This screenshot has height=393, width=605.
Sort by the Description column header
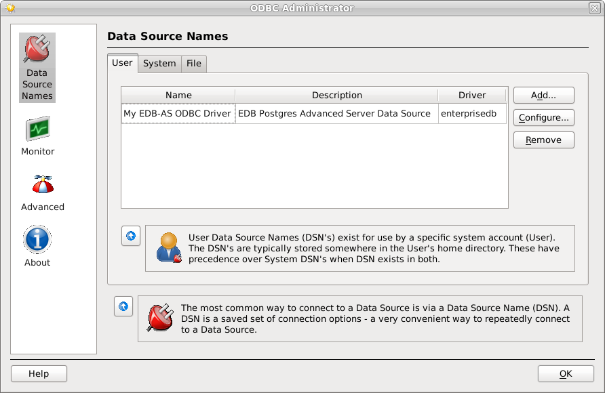[337, 95]
